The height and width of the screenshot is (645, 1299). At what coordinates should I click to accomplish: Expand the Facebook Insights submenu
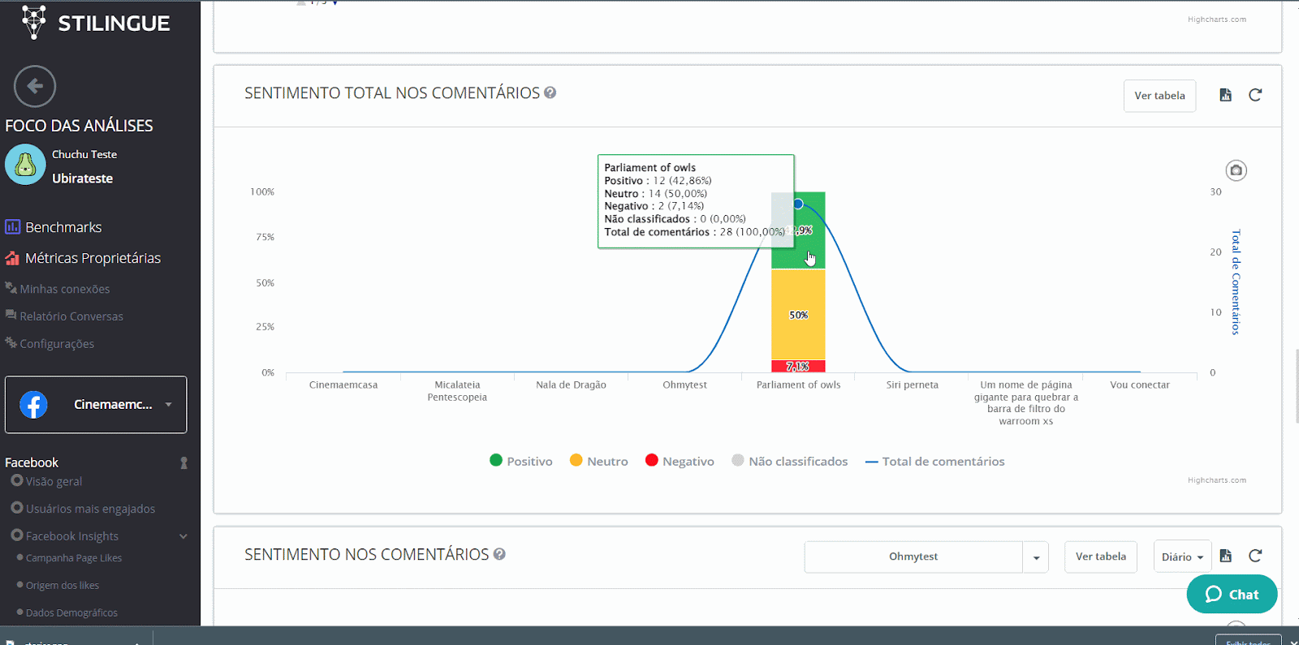point(183,536)
